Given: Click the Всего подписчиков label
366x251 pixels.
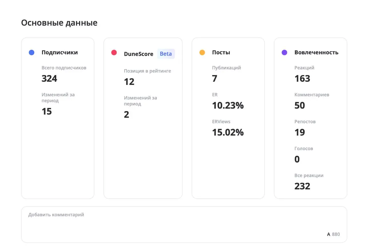Looking at the screenshot, I should coord(64,68).
